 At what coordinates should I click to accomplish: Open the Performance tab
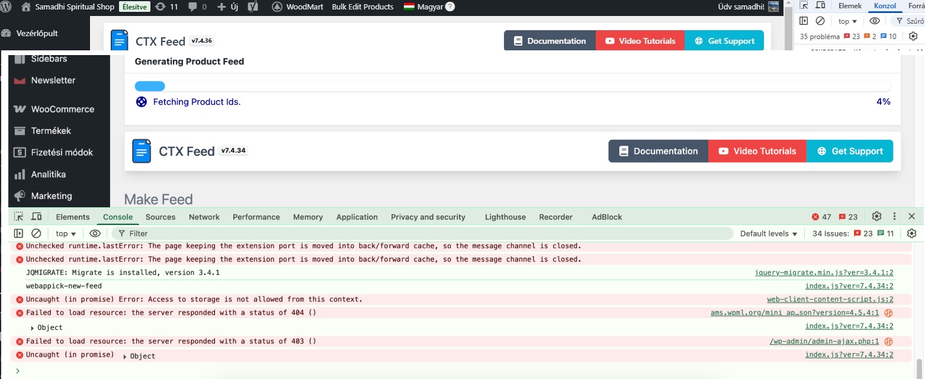[256, 217]
